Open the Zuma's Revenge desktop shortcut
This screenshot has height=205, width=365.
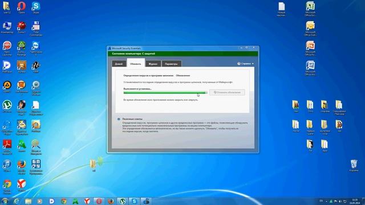22,48
